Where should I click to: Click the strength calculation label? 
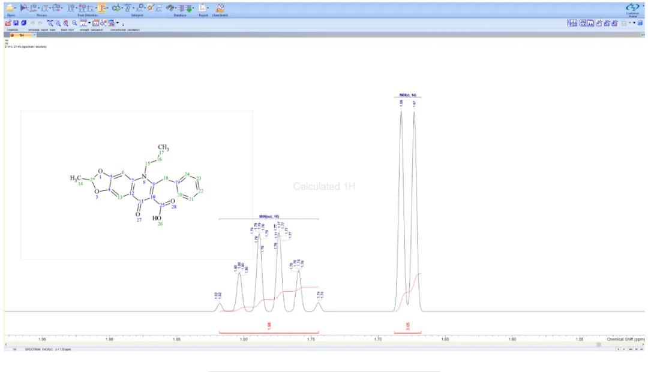point(91,30)
